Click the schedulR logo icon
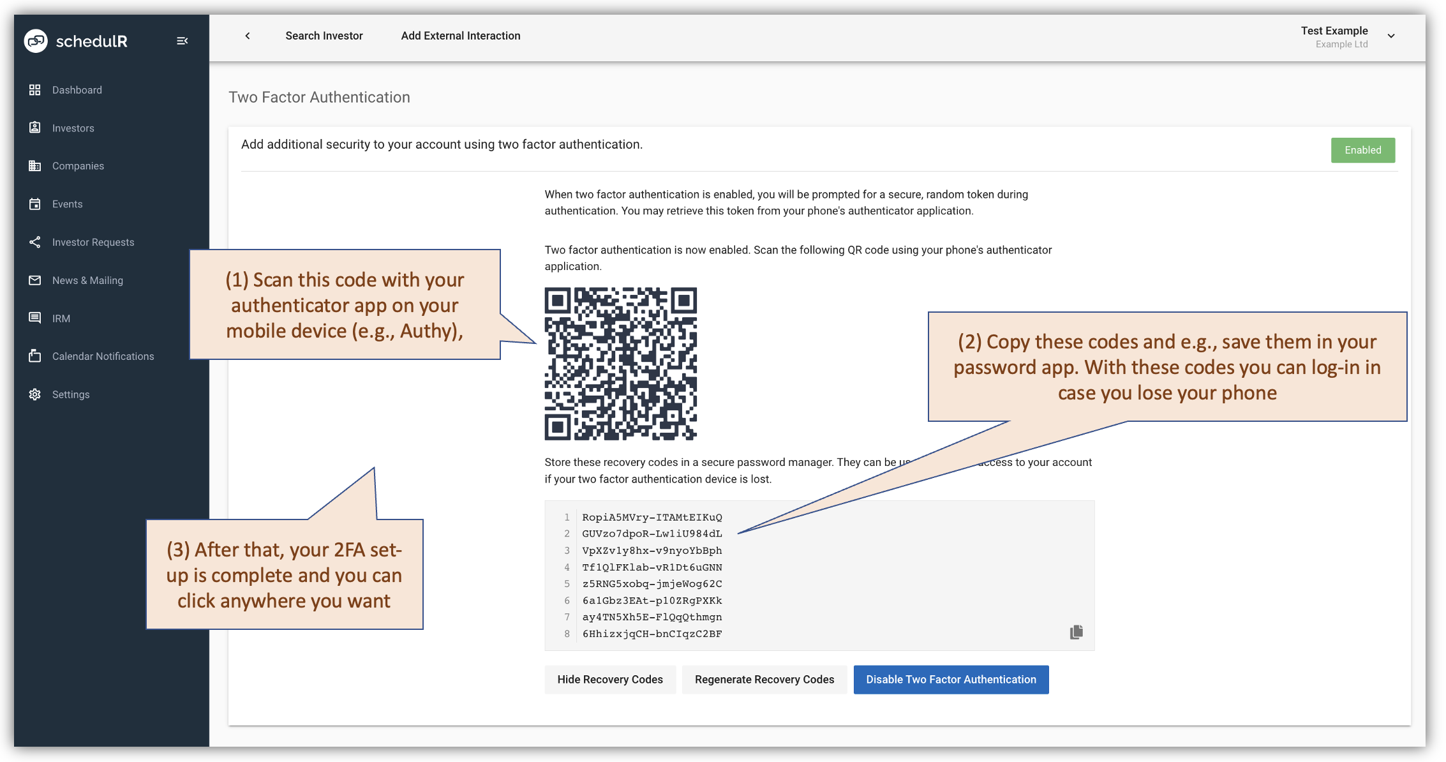The width and height of the screenshot is (1446, 762). click(36, 40)
